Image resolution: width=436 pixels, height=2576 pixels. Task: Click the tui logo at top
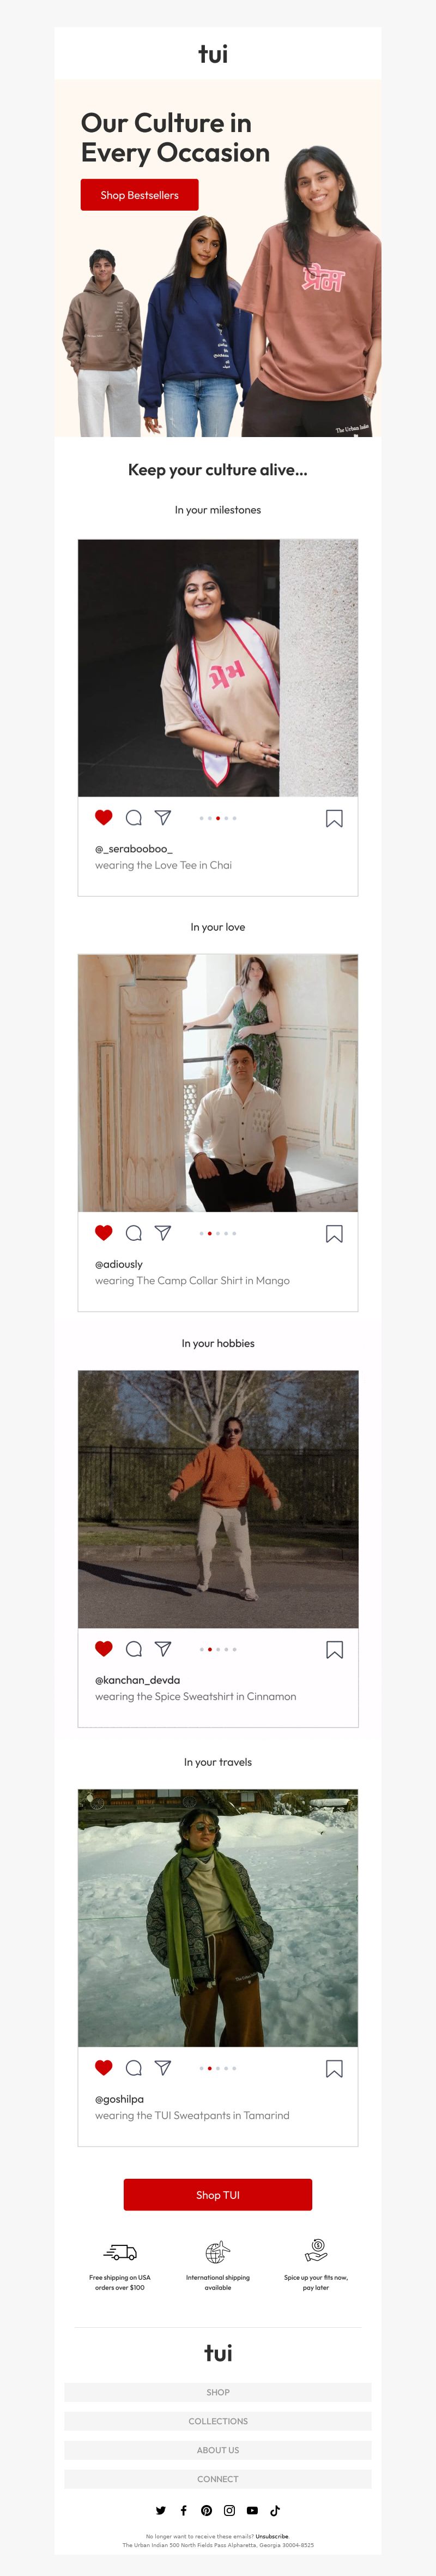214,54
